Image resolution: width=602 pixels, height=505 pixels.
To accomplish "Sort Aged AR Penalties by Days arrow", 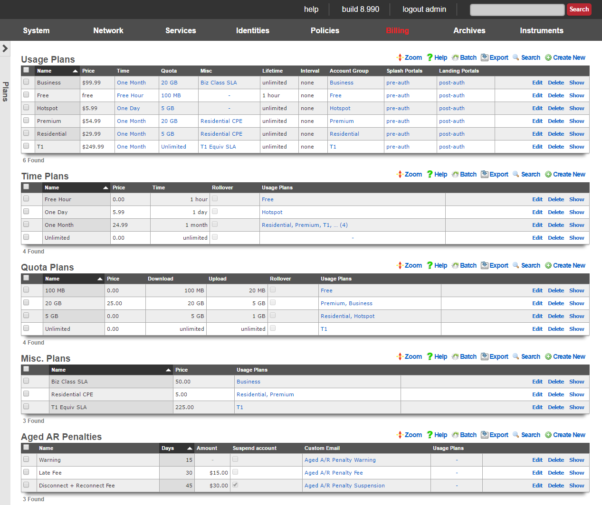I will tap(190, 449).
